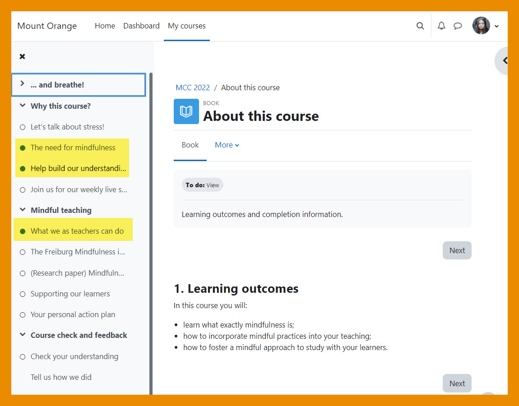The height and width of the screenshot is (406, 519).
Task: Click completion circle beside Supporting our learners
Action: coord(23,294)
